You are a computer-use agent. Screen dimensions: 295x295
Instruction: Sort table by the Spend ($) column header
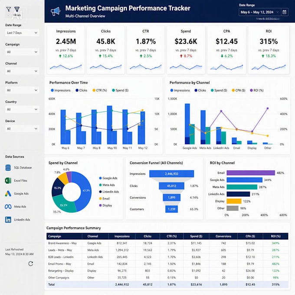click(x=196, y=236)
